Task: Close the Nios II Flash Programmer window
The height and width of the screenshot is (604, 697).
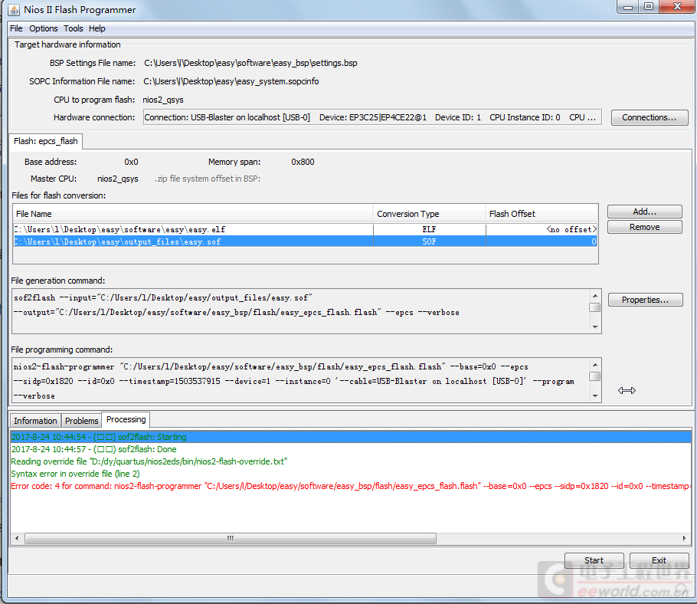Action: [x=677, y=7]
